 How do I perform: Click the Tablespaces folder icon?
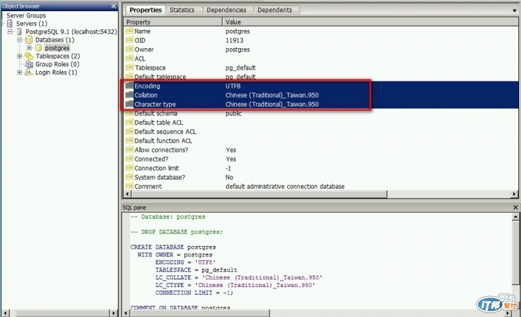click(29, 56)
